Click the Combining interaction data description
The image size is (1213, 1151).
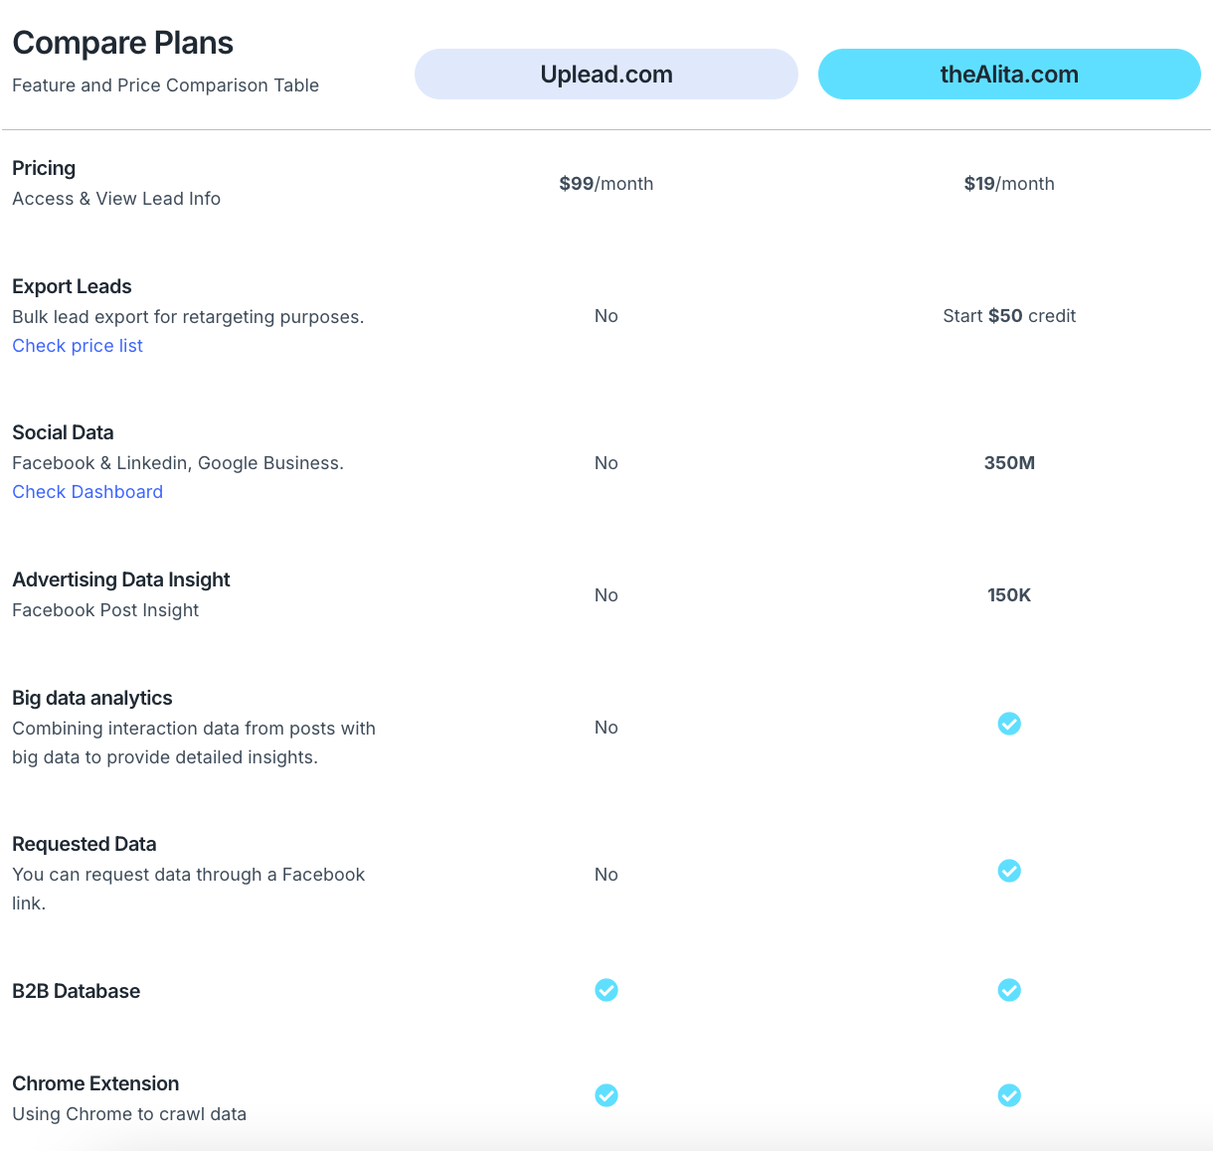tap(194, 742)
